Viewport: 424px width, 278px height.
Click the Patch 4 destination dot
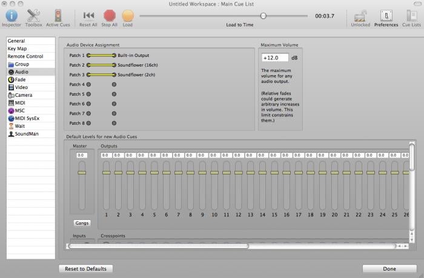point(114,85)
